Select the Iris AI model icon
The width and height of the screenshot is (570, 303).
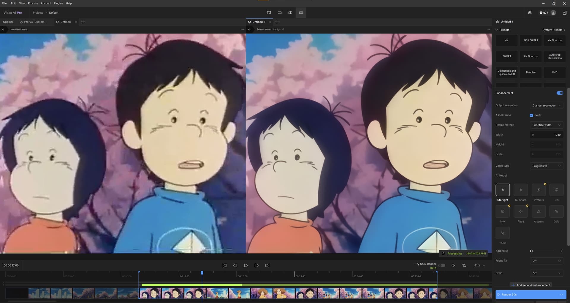556,190
